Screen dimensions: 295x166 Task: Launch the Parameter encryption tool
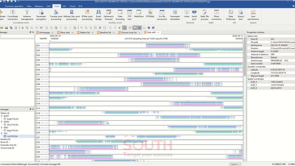coord(41,15)
